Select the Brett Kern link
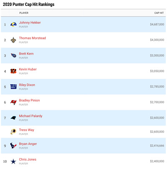 (26, 54)
